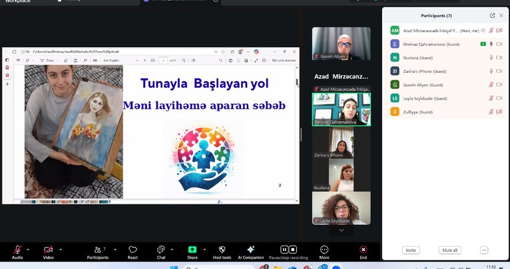The image size is (510, 269).
Task: Open PDF settings gear icon
Action: [x=264, y=61]
